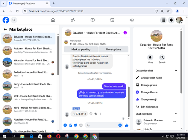The width and height of the screenshot is (188, 140).
Task: Open the Eduardo conversation in list
Action: click(28, 39)
